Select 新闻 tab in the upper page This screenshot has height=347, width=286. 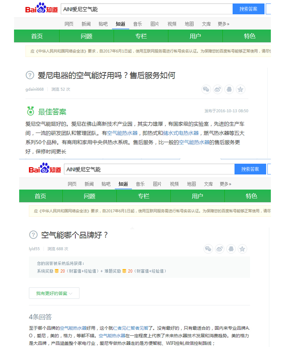pyautogui.click(x=86, y=24)
